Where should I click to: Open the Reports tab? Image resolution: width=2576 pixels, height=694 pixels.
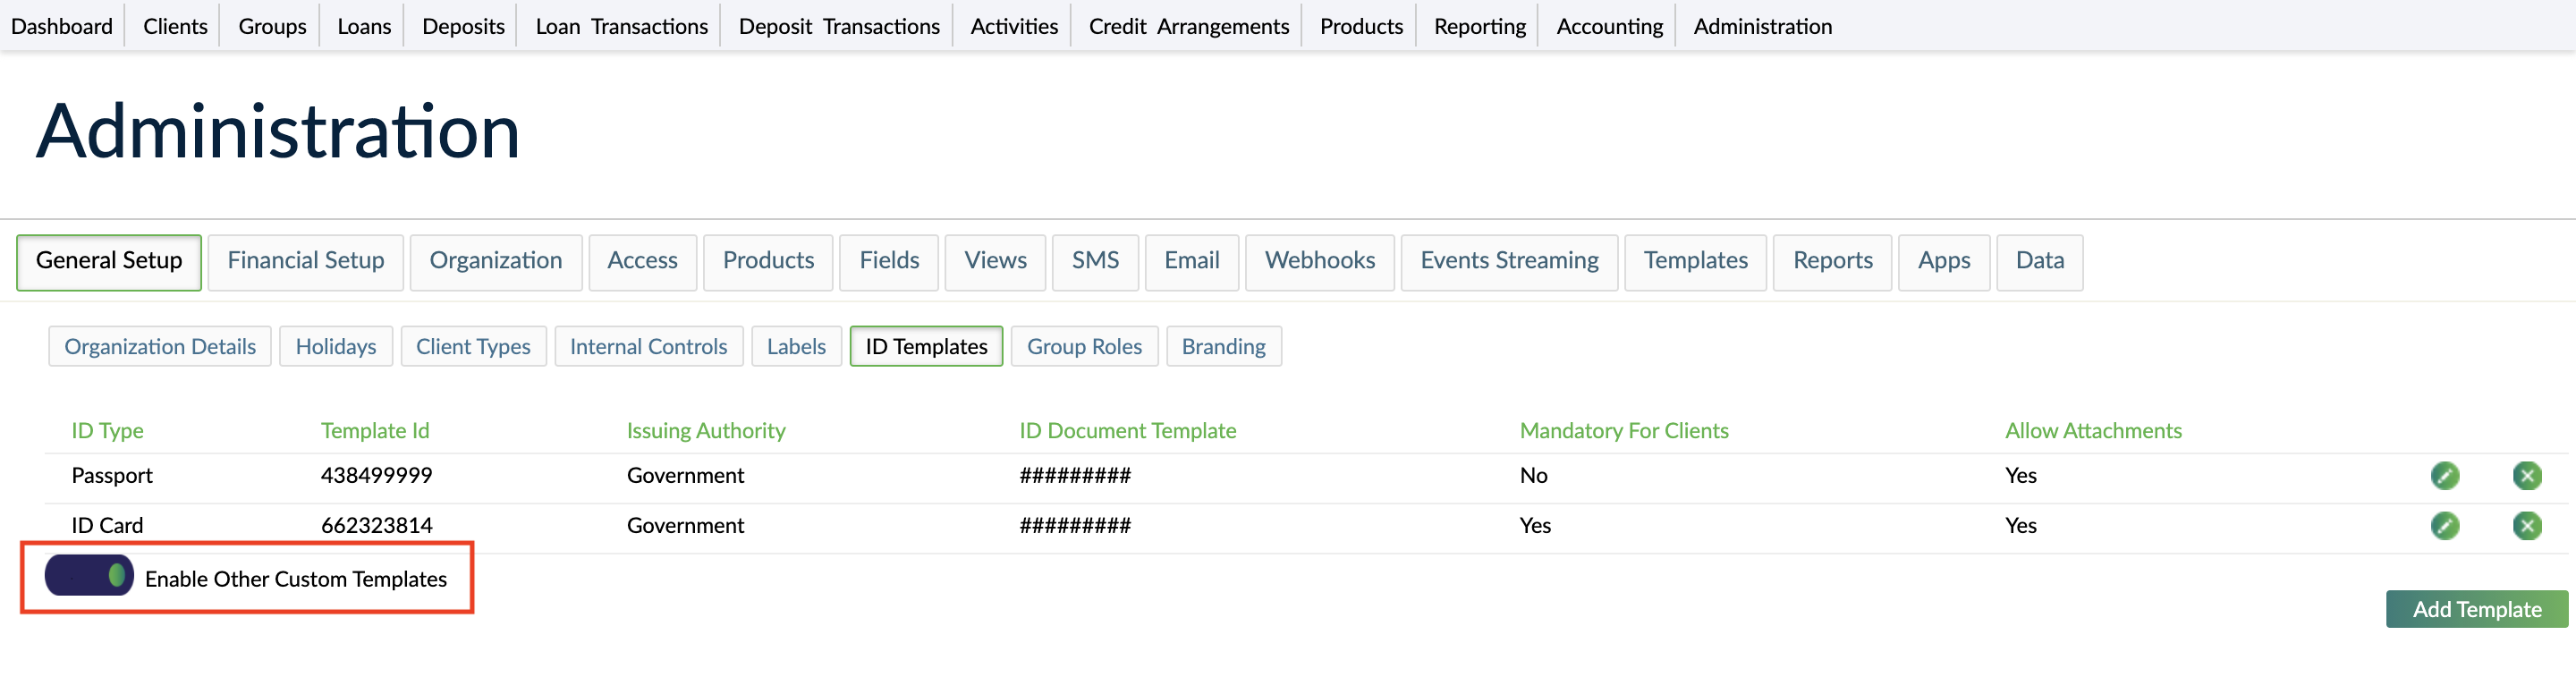(1832, 262)
